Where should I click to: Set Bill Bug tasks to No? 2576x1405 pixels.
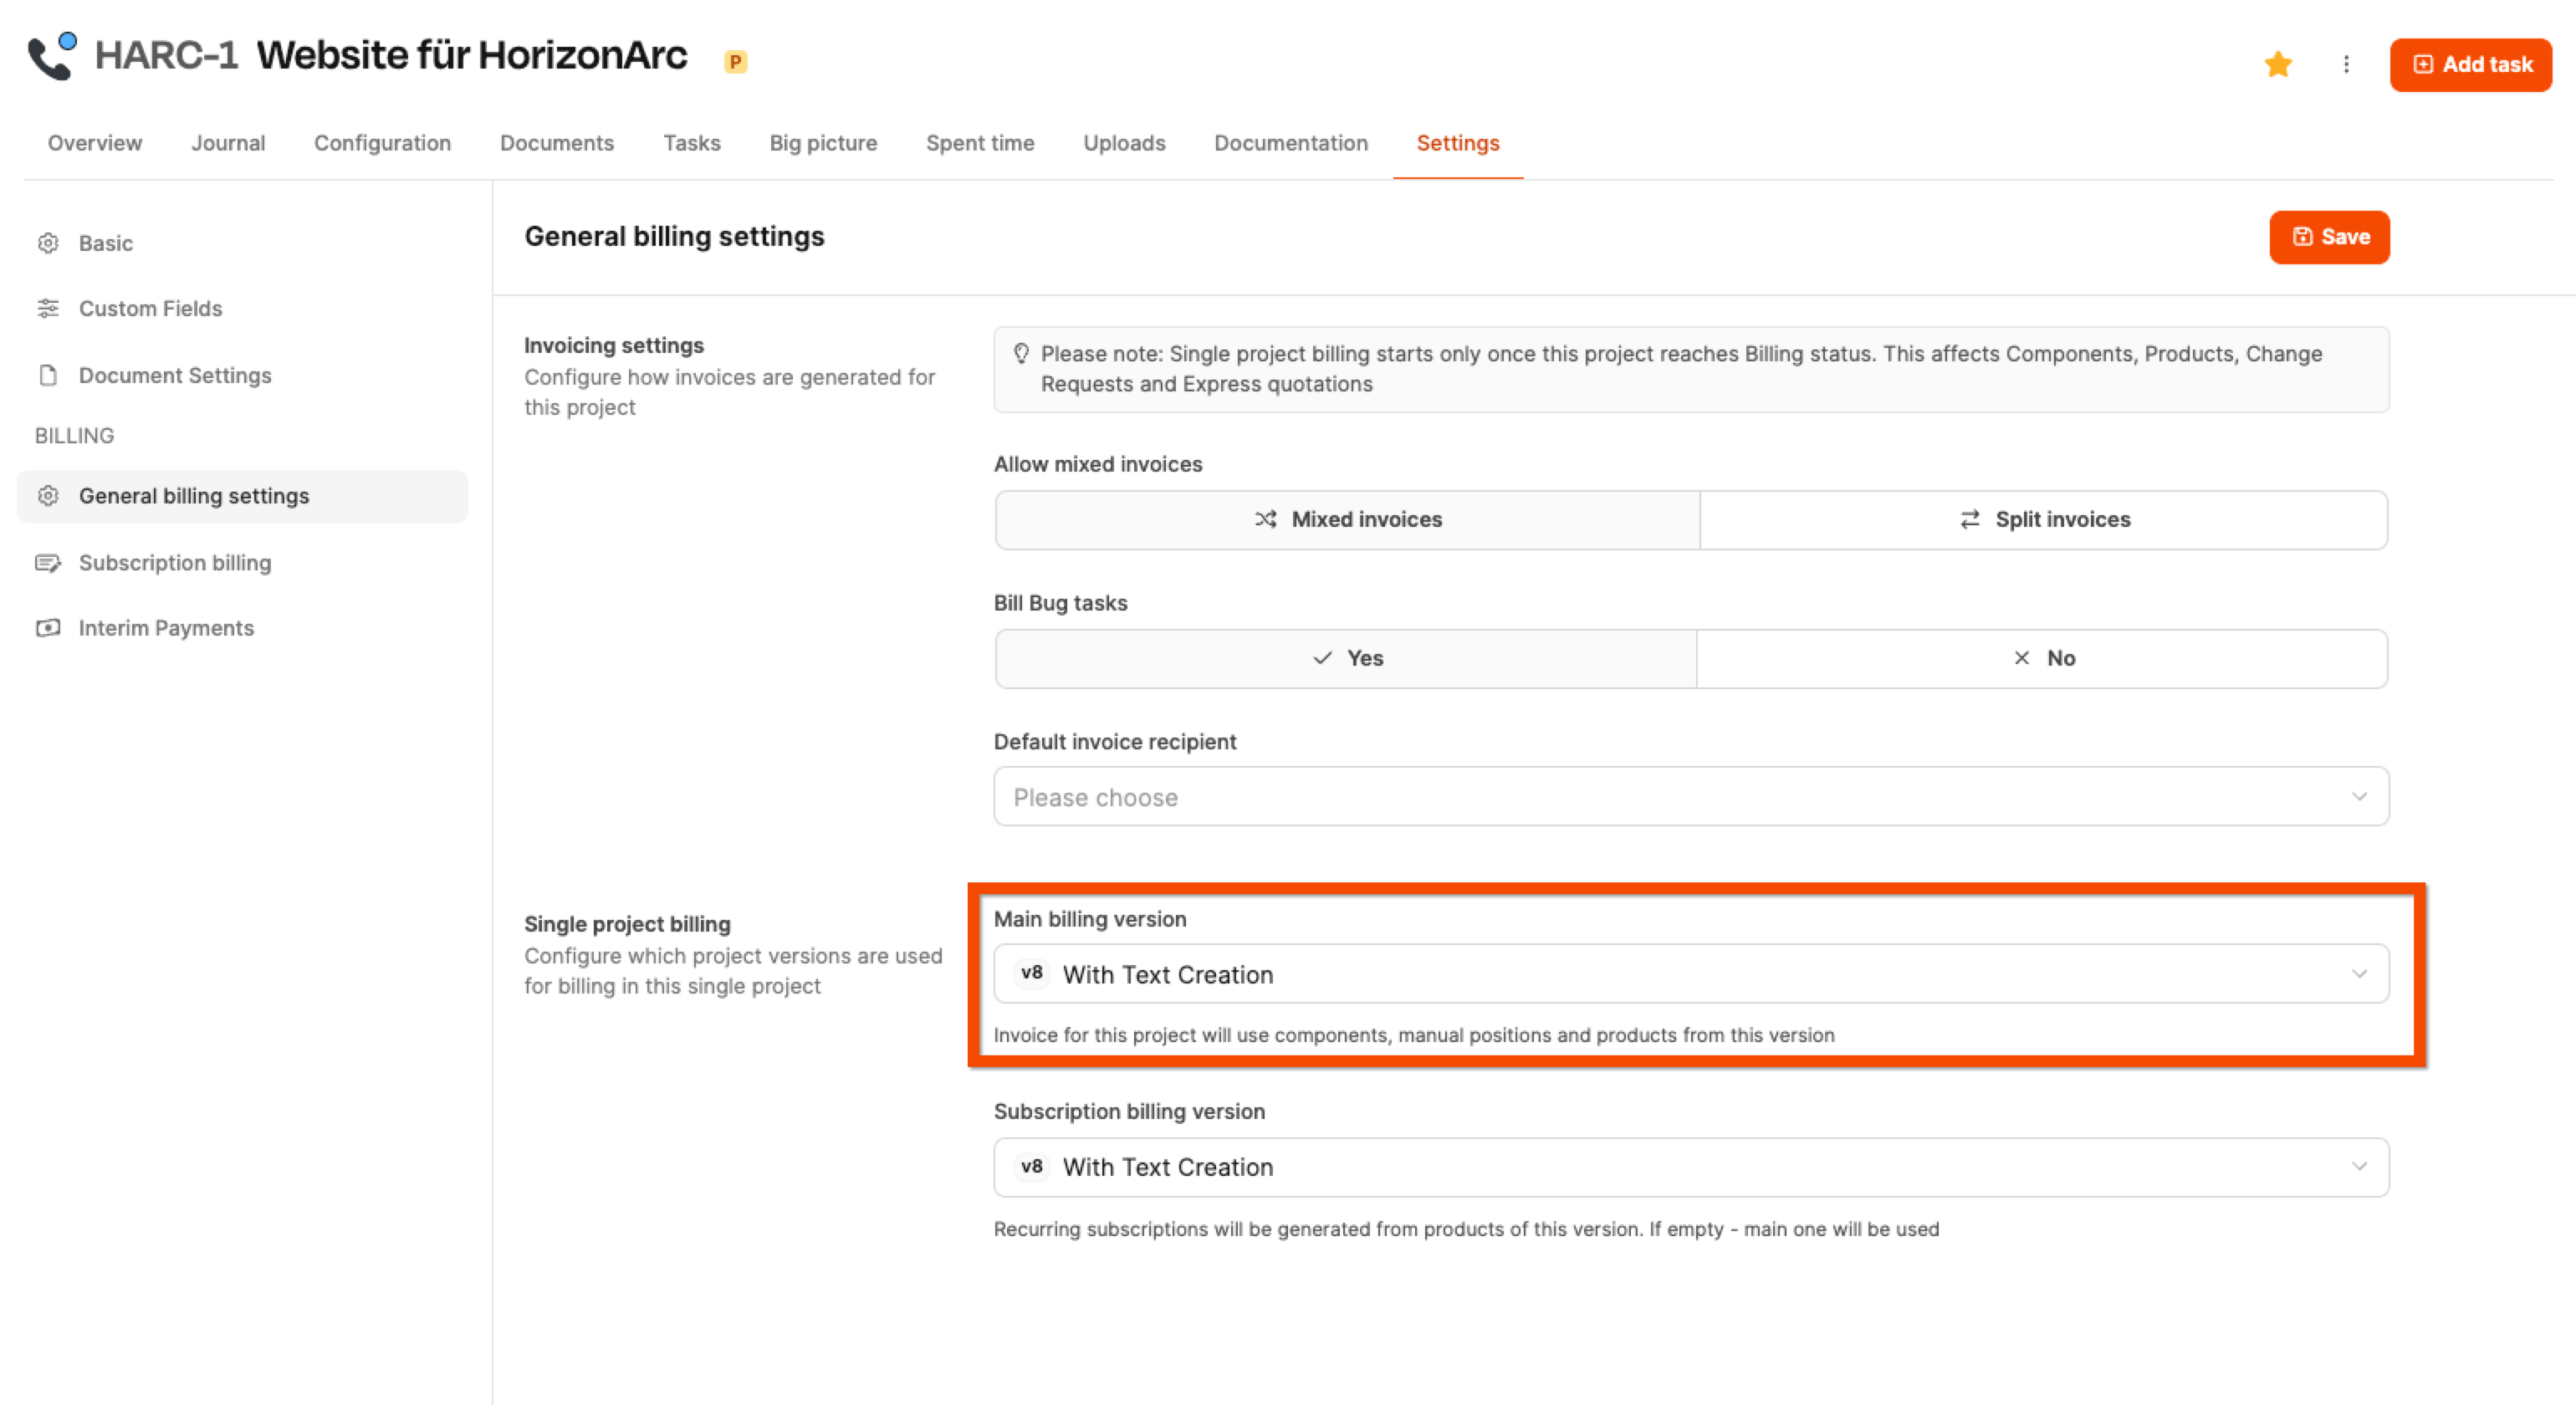(x=2042, y=658)
